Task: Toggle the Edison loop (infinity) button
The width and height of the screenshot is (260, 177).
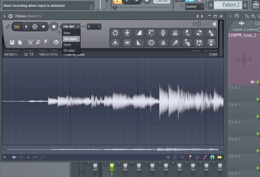Action: coord(17,27)
